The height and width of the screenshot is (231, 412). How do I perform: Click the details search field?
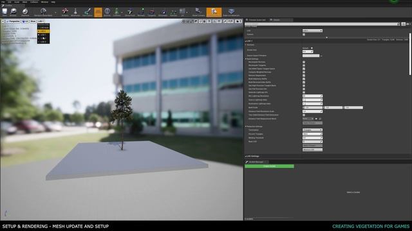pyautogui.click(x=322, y=24)
